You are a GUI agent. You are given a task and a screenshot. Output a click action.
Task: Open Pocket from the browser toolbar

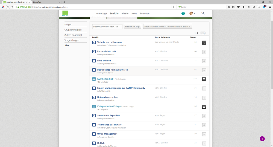tap(239, 7)
